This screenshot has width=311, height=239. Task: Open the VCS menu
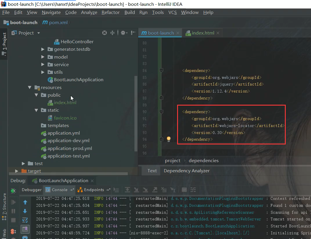click(172, 12)
